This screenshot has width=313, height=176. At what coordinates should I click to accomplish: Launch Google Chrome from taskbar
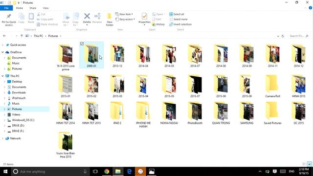coord(107,172)
